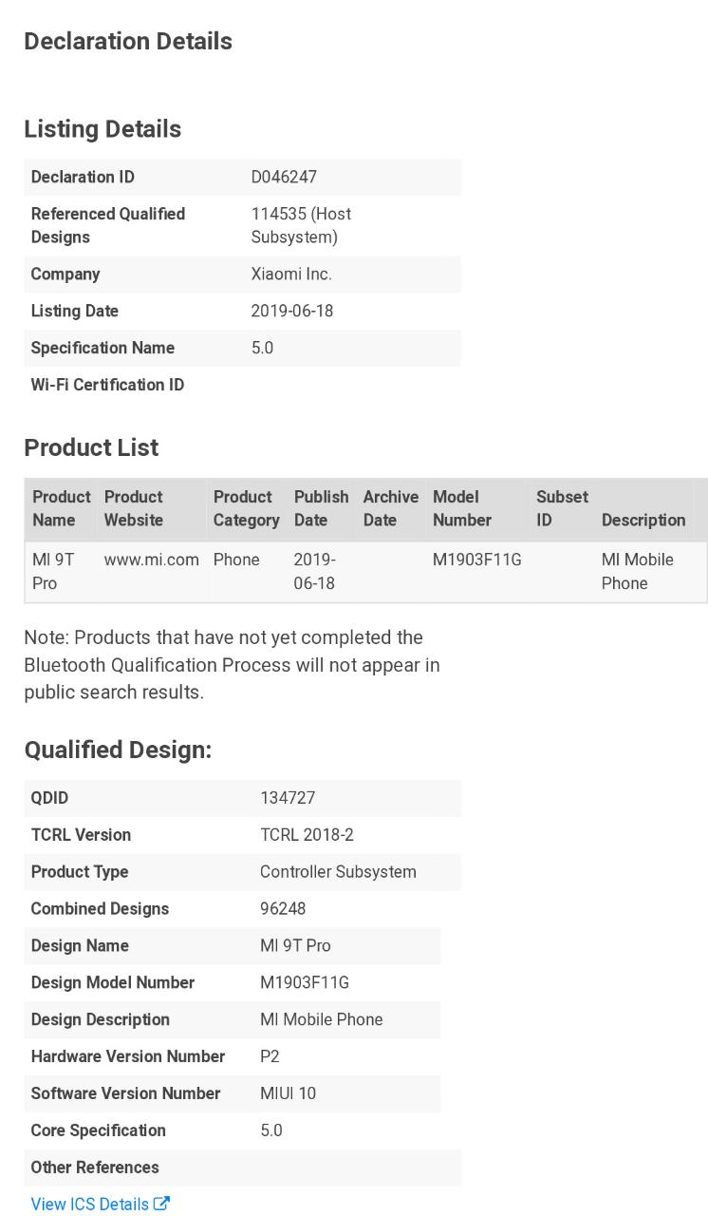Click the www.mi.com product website cell
The image size is (708, 1216).
(152, 560)
